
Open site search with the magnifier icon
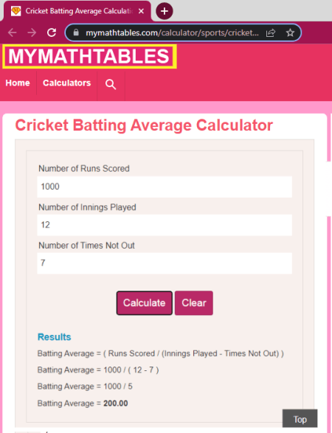coord(111,84)
